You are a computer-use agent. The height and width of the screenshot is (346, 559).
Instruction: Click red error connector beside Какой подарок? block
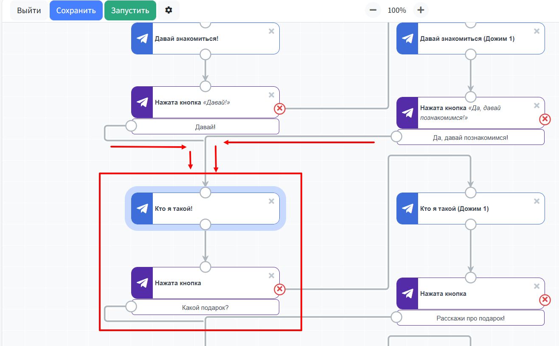coord(280,289)
